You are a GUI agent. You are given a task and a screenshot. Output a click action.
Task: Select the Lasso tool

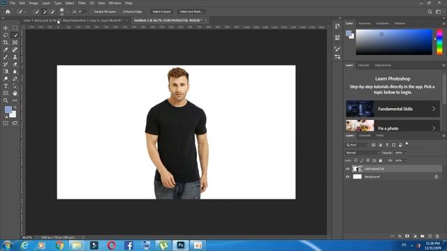click(6, 35)
